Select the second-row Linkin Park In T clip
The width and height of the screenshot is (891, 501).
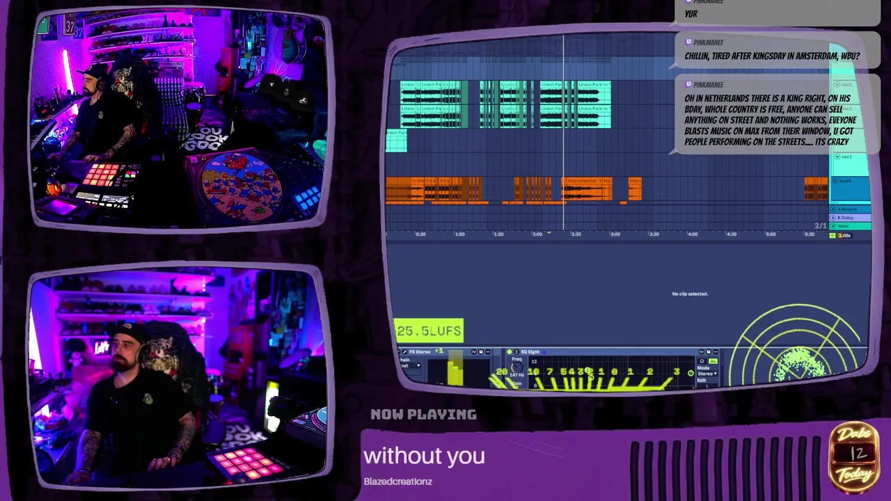pos(594,116)
